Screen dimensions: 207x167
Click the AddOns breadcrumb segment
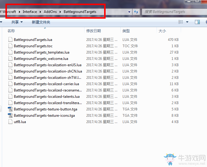pyautogui.click(x=50, y=12)
